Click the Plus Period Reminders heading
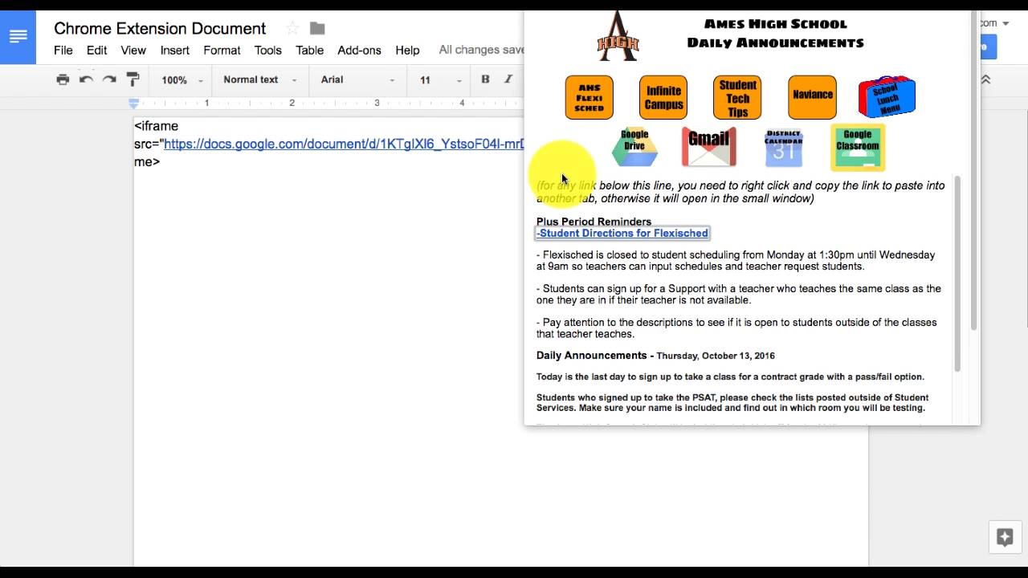 pyautogui.click(x=594, y=222)
